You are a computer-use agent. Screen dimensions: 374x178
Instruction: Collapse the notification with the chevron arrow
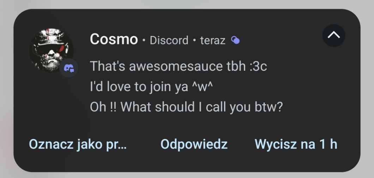pos(333,35)
